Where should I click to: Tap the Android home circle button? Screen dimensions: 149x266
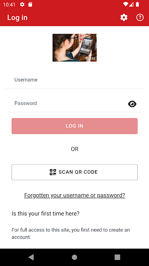pyautogui.click(x=74, y=257)
